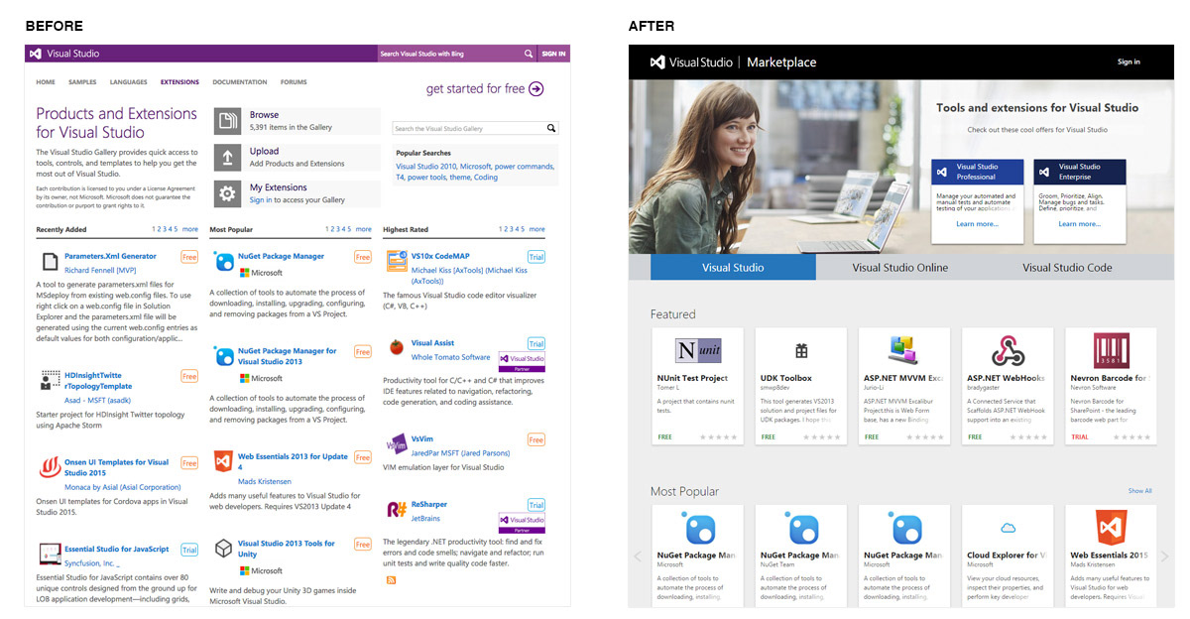Click in the 'Search Visual Studio with Bing' field
1190x619 pixels.
click(x=456, y=54)
